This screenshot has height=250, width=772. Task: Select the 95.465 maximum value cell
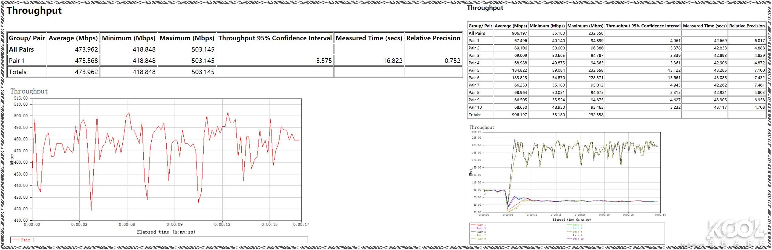click(585, 107)
